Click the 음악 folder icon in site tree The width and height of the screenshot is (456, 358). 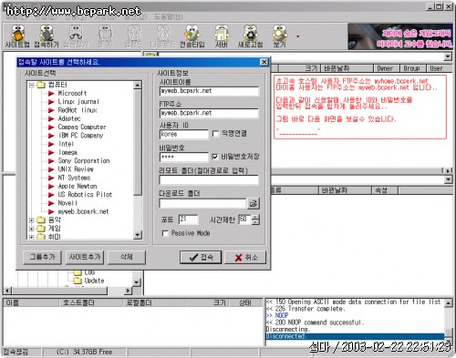[41, 220]
